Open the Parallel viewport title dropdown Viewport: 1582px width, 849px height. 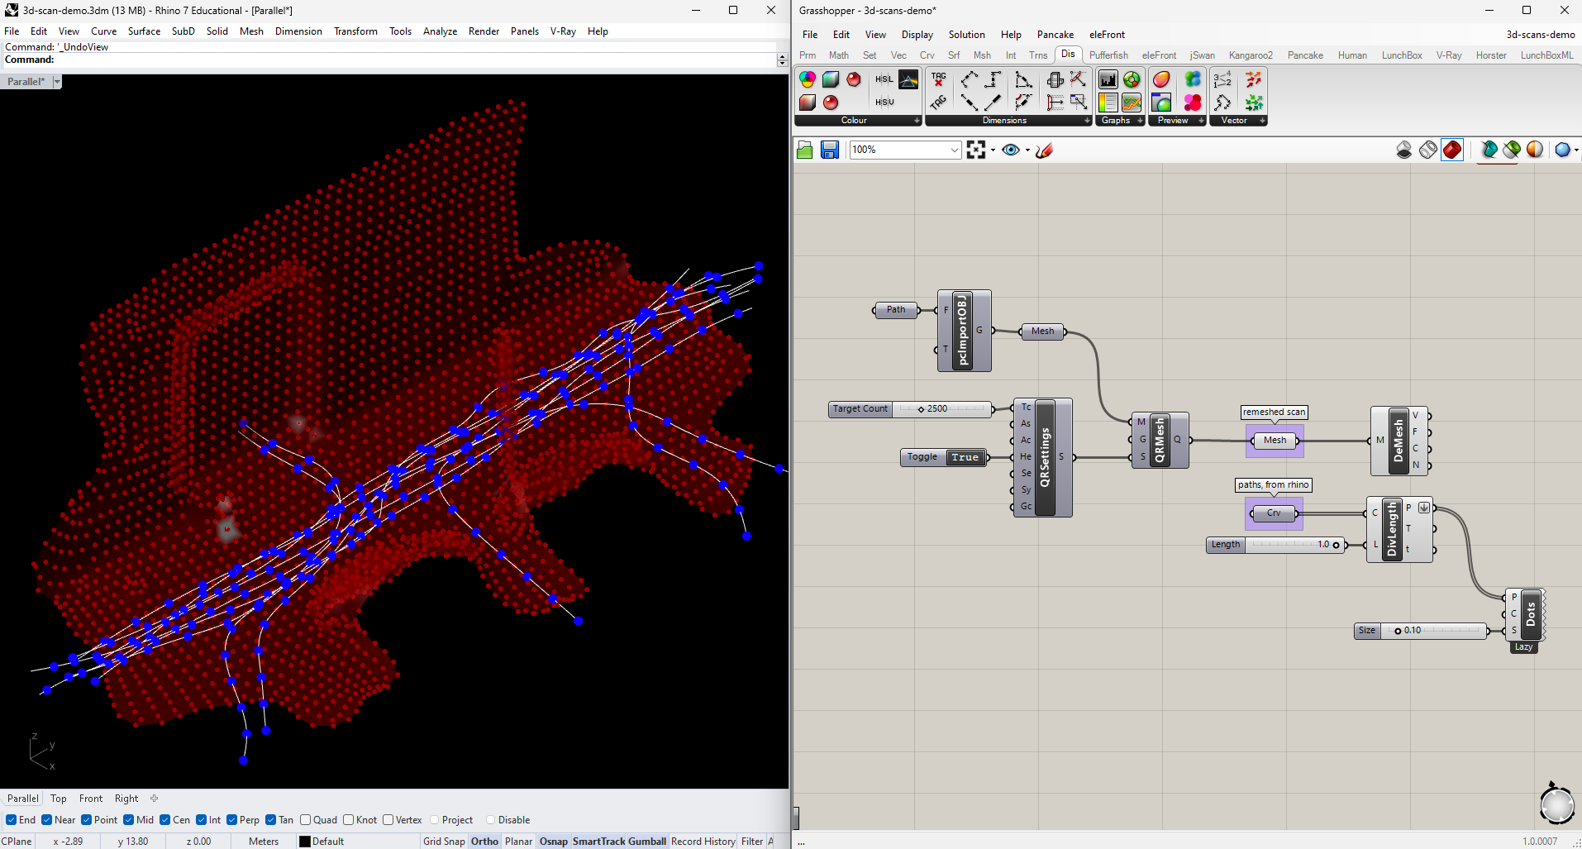(x=55, y=81)
